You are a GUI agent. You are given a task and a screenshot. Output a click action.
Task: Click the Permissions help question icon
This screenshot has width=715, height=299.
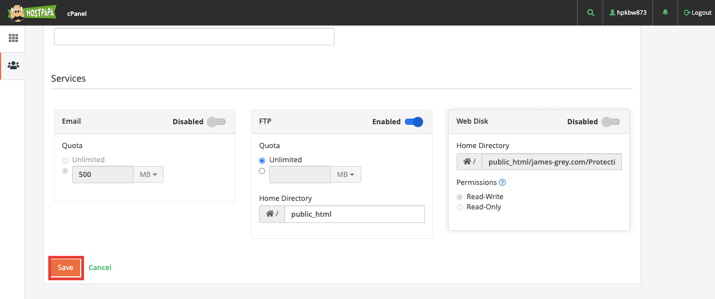(502, 183)
